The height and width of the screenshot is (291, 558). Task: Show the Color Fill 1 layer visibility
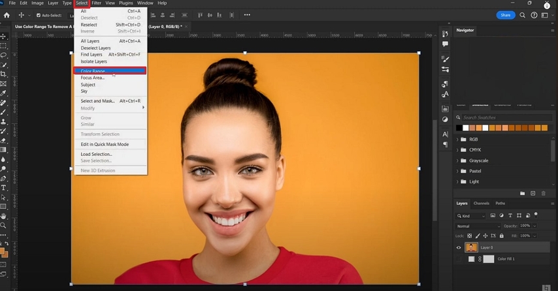click(x=459, y=259)
